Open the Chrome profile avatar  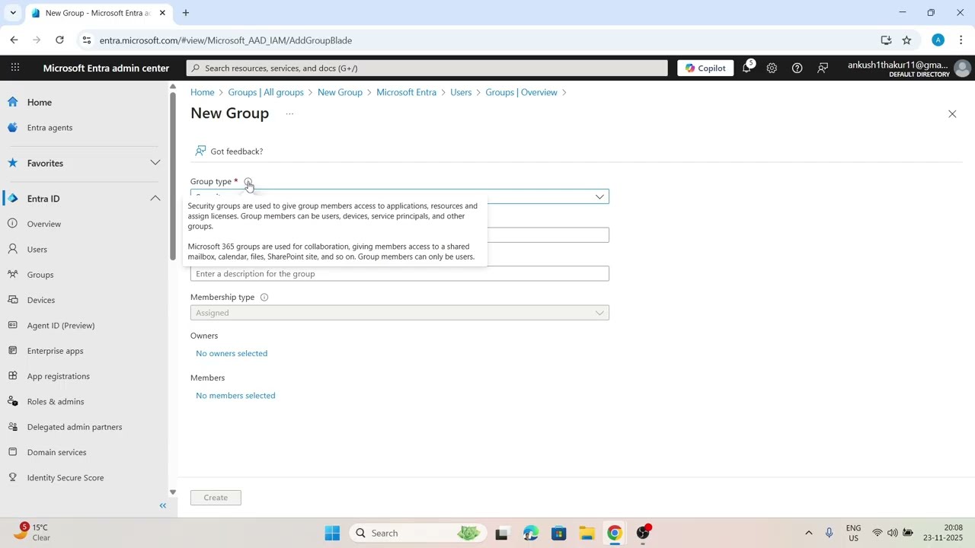[x=938, y=40]
